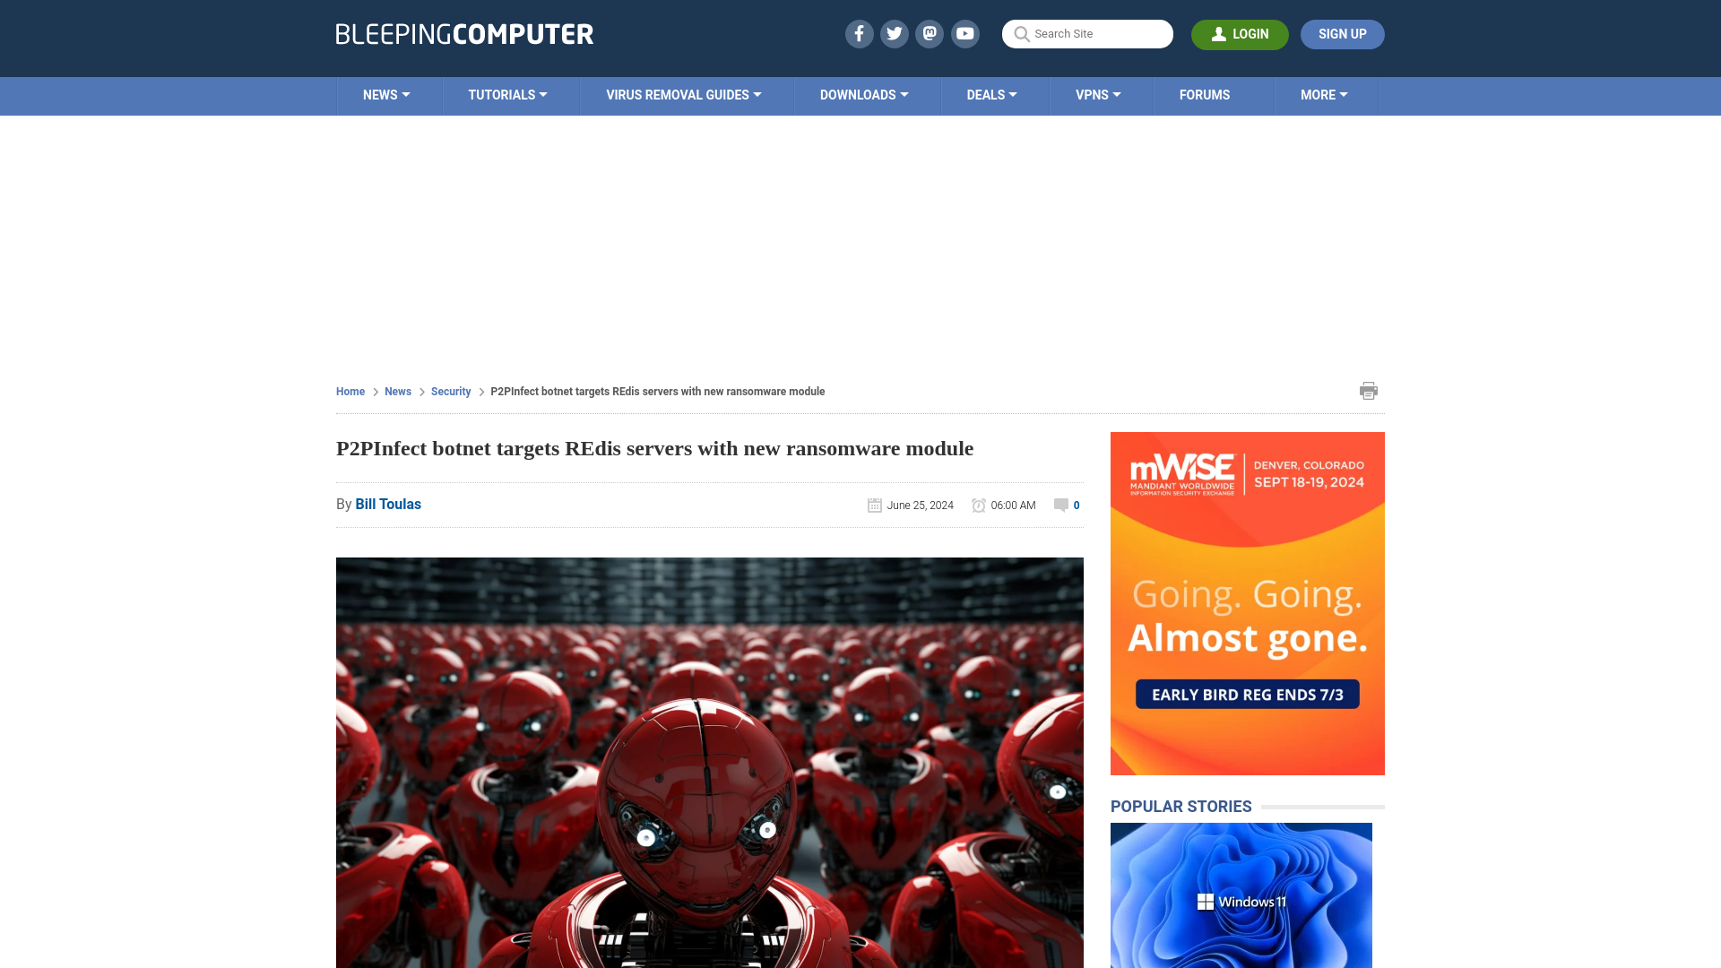
Task: Open the MORE menu section
Action: pos(1324,94)
